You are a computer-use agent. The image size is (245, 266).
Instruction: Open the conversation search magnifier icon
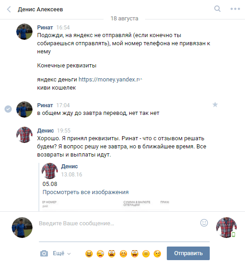pyautogui.click(x=217, y=9)
